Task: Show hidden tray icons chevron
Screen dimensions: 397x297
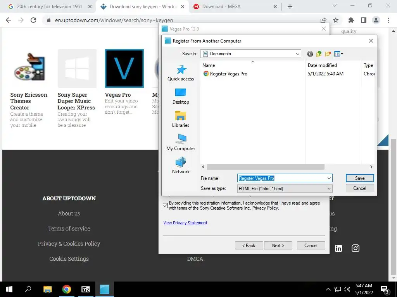Action: 328,289
